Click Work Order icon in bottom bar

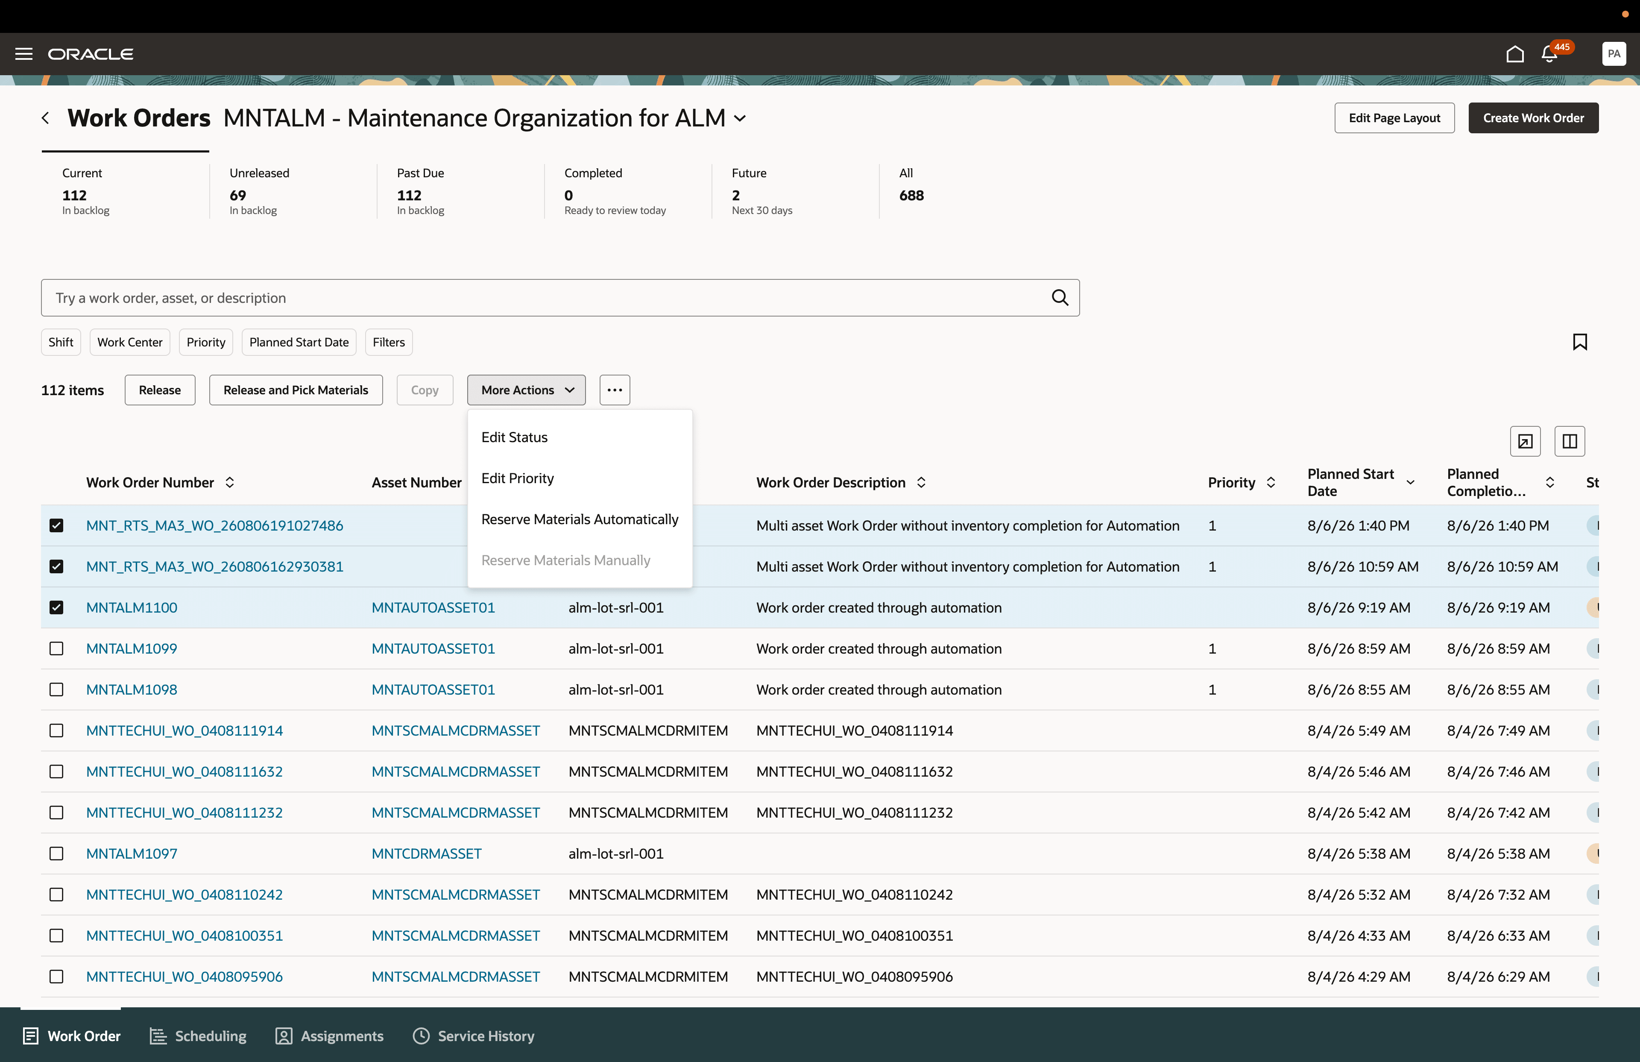tap(30, 1036)
